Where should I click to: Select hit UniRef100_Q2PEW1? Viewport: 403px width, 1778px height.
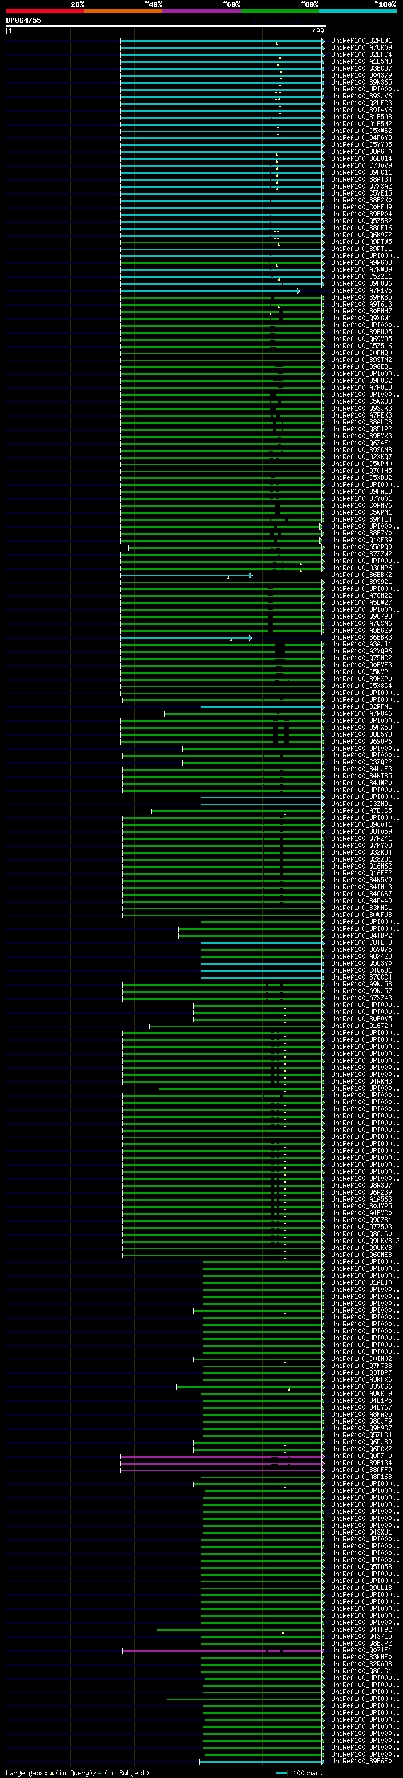[361, 41]
